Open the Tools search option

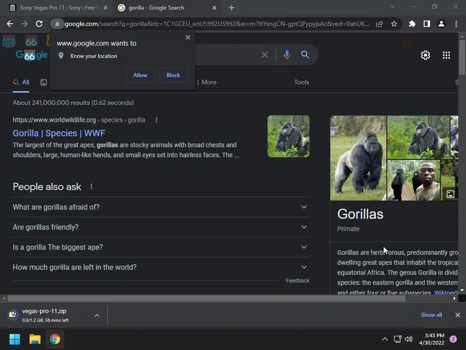(301, 82)
